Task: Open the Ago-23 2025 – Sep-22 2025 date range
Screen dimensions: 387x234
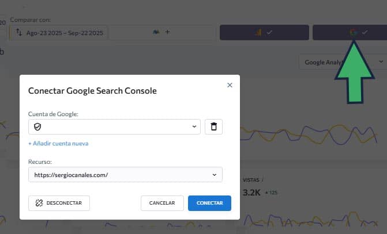Action: (x=63, y=33)
